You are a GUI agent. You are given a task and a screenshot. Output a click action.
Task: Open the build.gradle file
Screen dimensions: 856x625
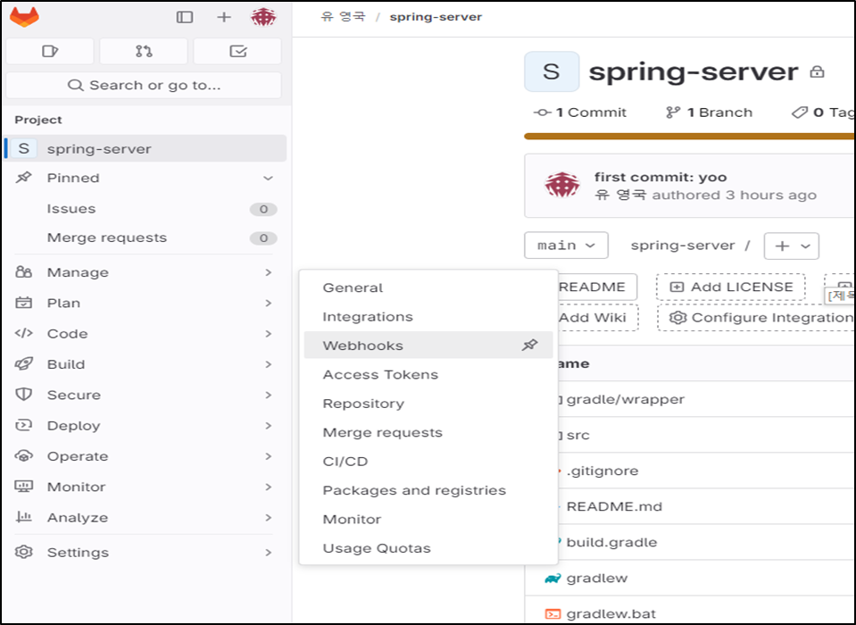click(x=611, y=542)
